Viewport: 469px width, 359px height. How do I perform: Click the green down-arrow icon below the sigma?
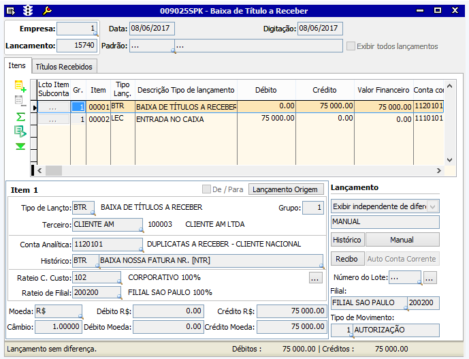pyautogui.click(x=20, y=146)
